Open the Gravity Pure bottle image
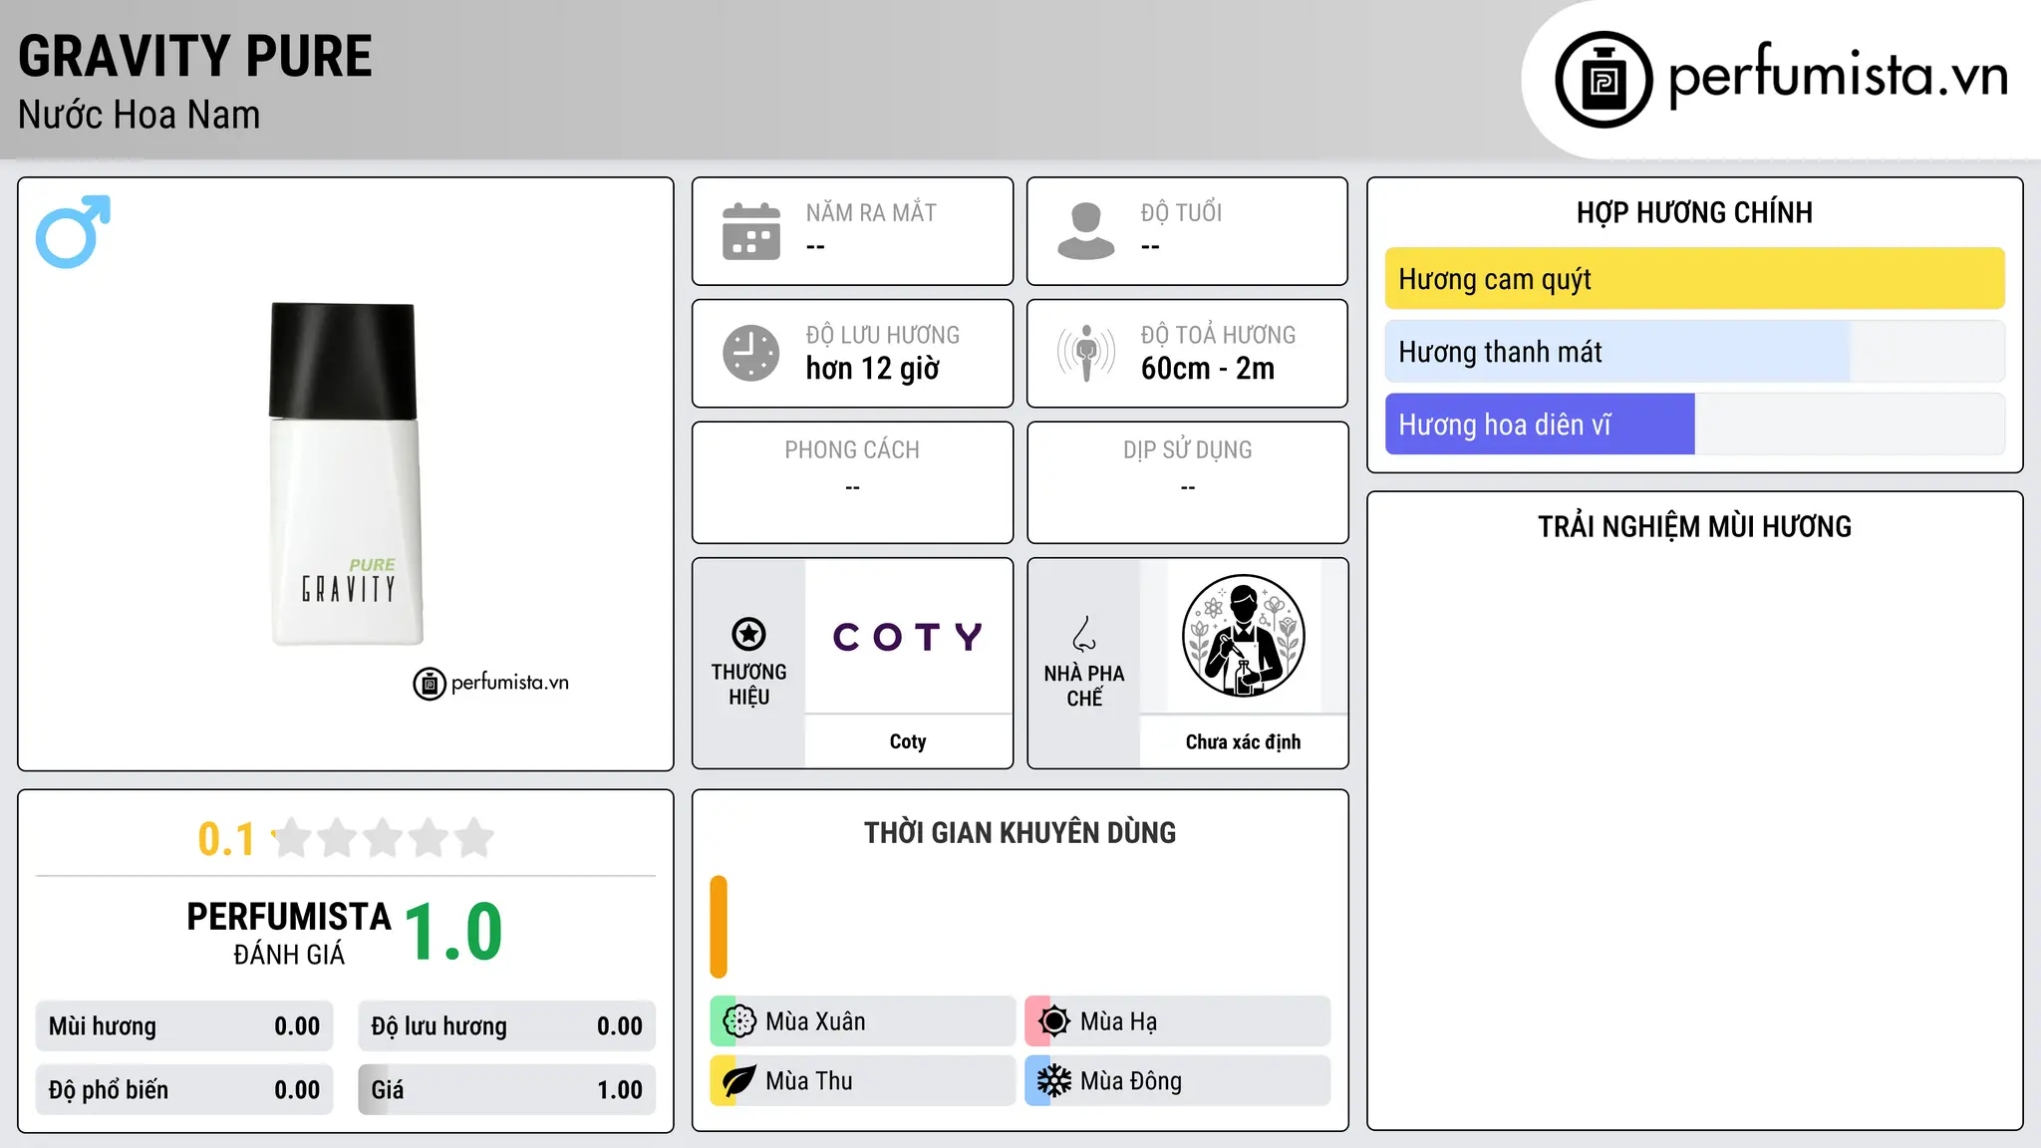The height and width of the screenshot is (1148, 2041). (346, 473)
